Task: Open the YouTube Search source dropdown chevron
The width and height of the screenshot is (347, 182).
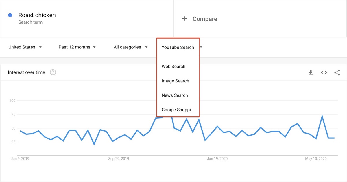Action: click(x=201, y=48)
